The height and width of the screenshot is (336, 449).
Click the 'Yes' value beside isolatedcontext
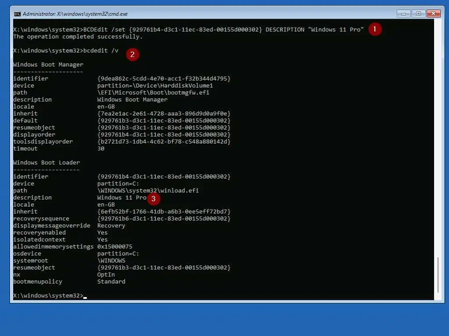pyautogui.click(x=103, y=240)
